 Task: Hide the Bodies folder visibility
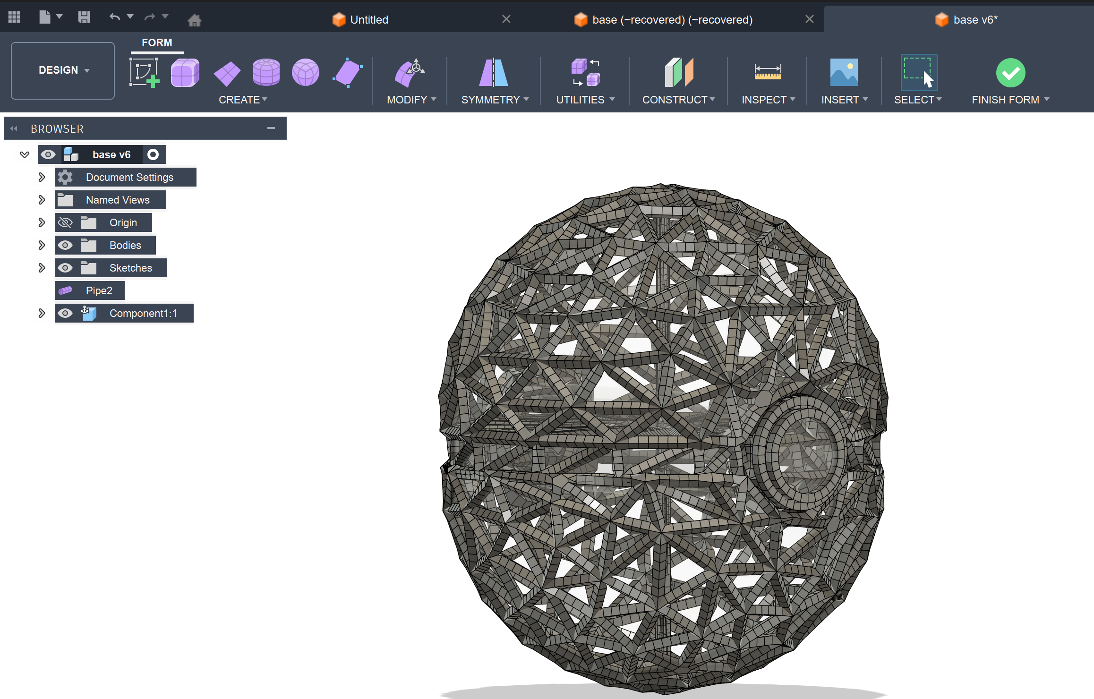point(65,245)
